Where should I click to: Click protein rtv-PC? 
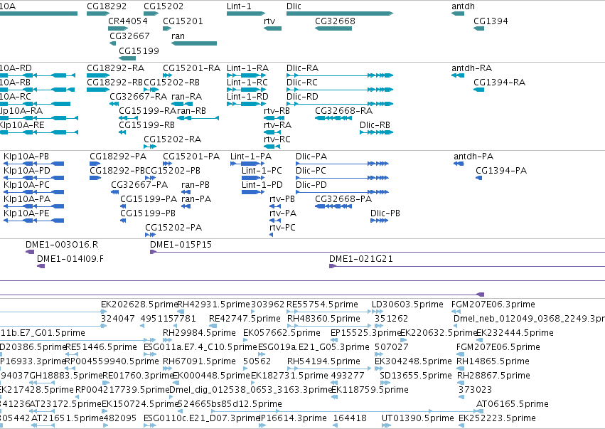(x=282, y=228)
